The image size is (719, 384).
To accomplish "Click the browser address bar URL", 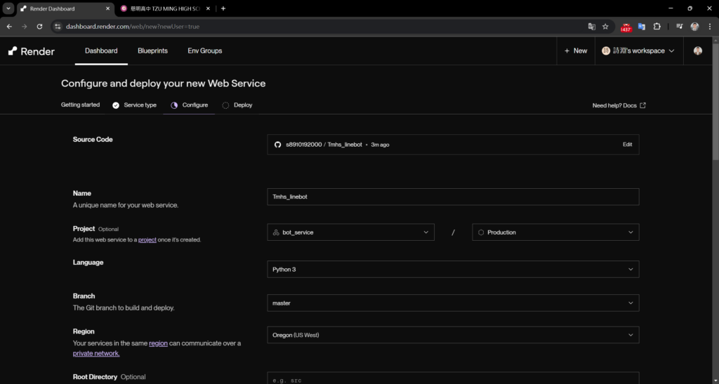I will click(x=133, y=27).
